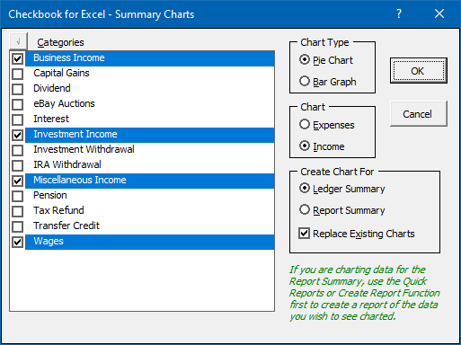Check the Tax Refund checkbox
The width and height of the screenshot is (461, 345).
click(18, 211)
